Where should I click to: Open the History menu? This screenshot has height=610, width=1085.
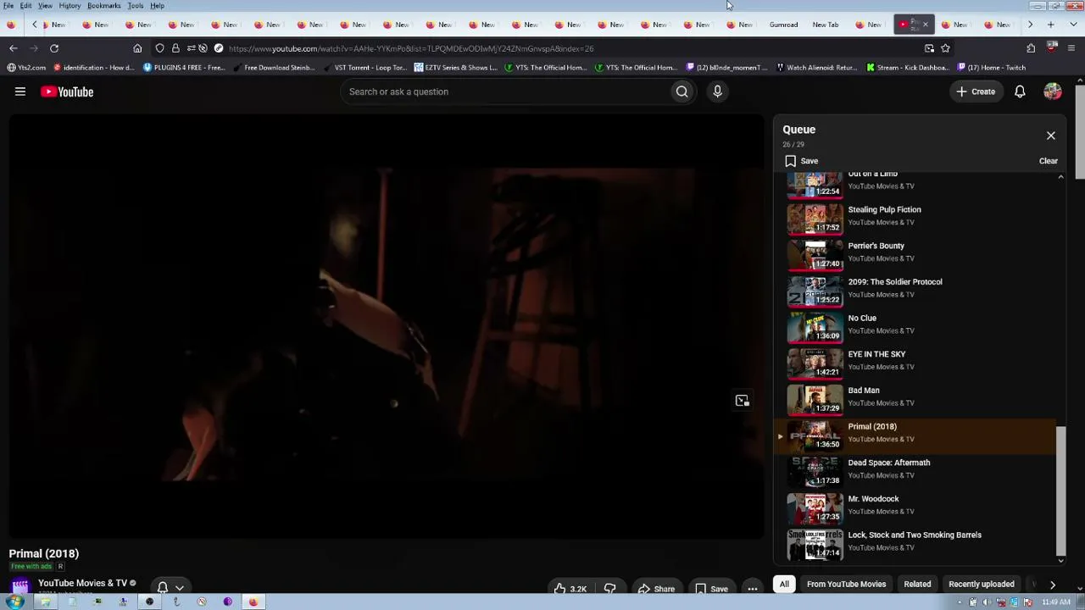click(x=70, y=6)
